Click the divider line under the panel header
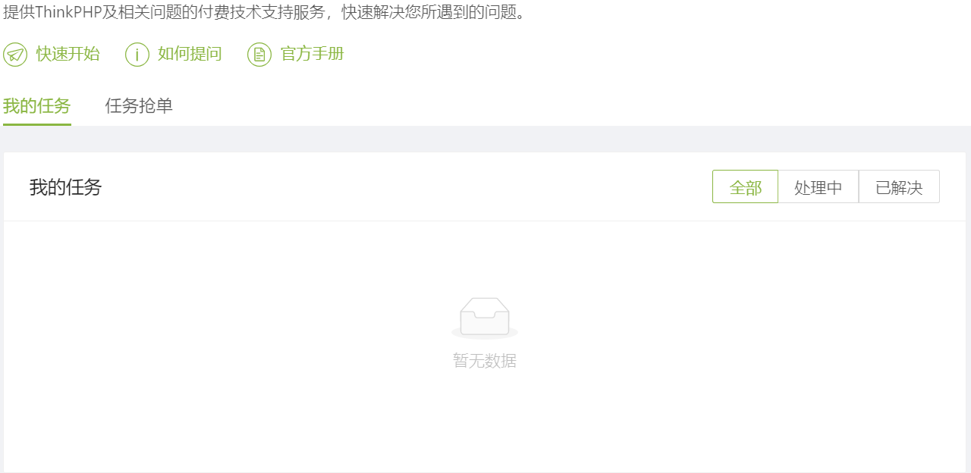Image resolution: width=971 pixels, height=473 pixels. pos(485,221)
